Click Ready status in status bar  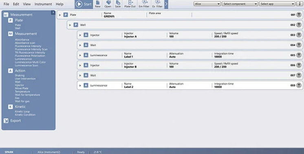81,152
